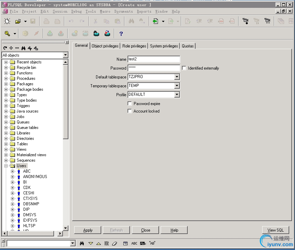This screenshot has width=295, height=250.
Task: Check the Identified externally checkbox
Action: (x=184, y=68)
